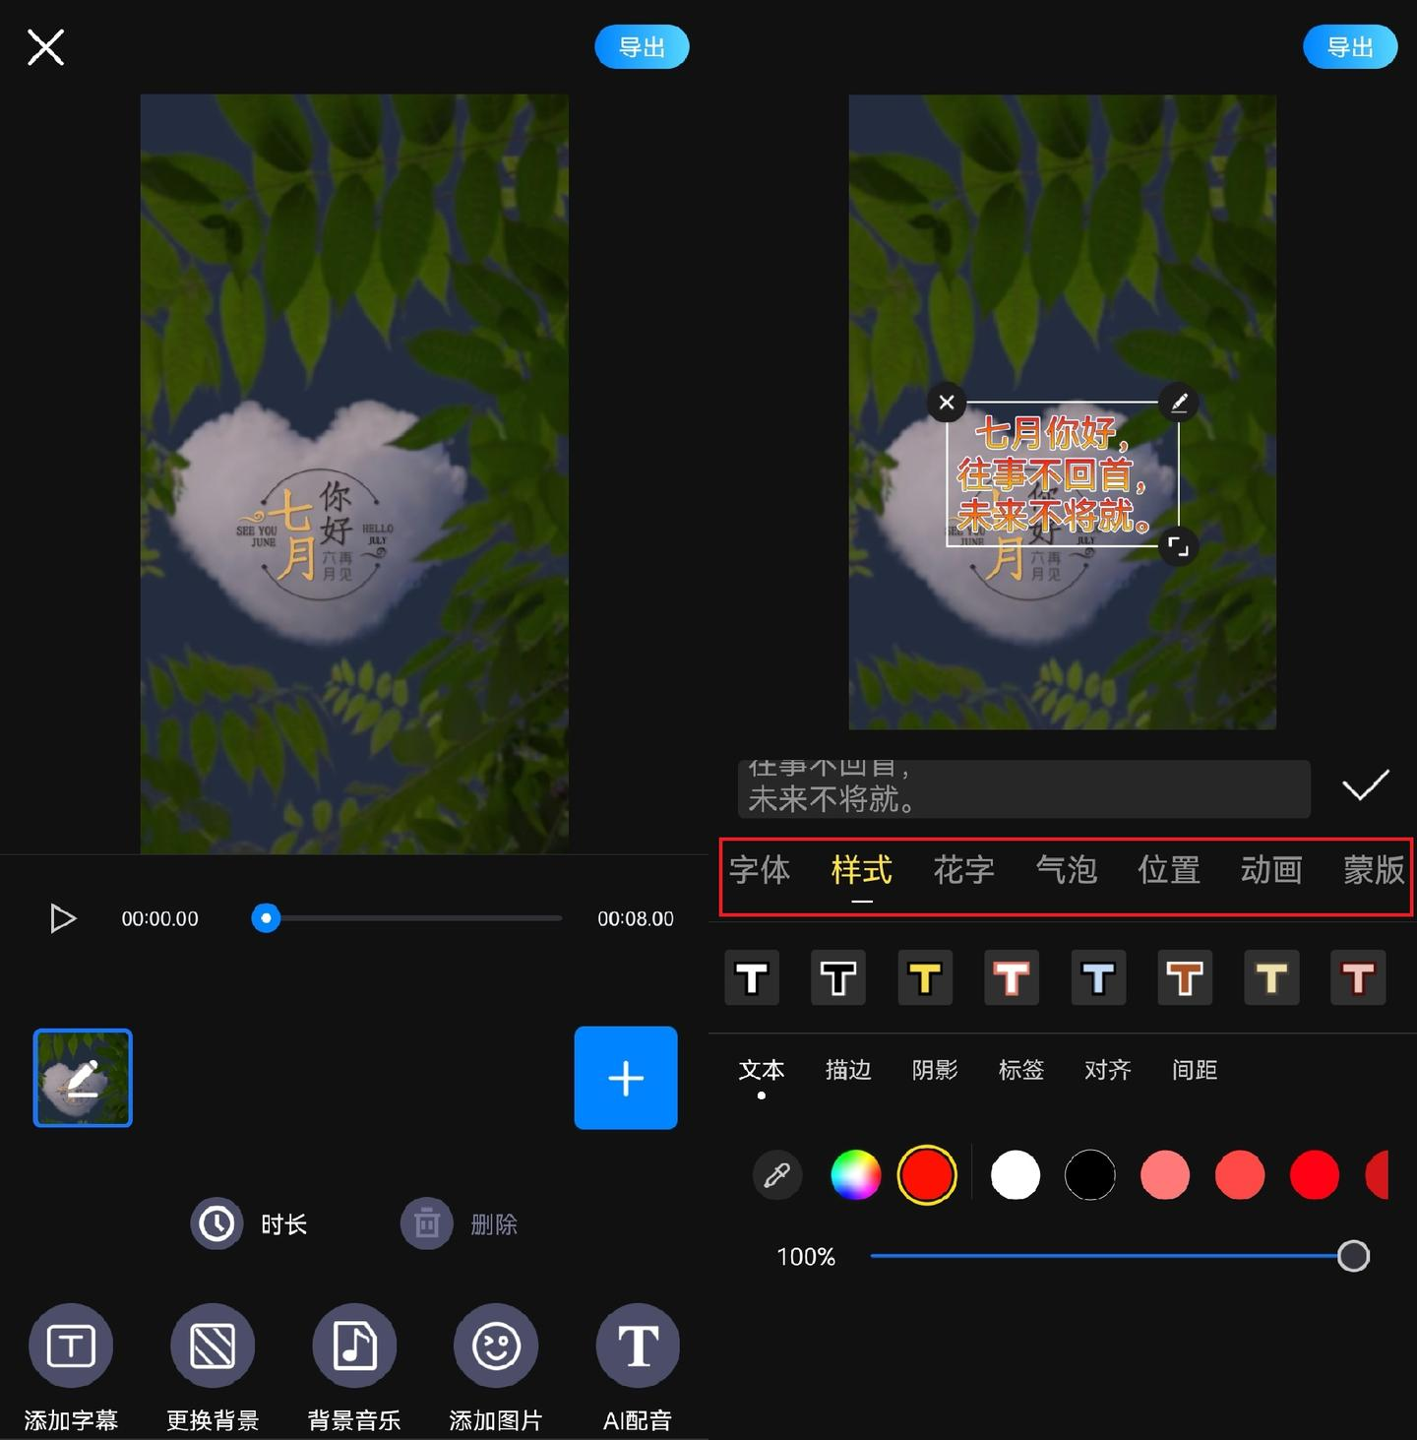Play the video preview
Viewport: 1417px width, 1440px height.
63,918
